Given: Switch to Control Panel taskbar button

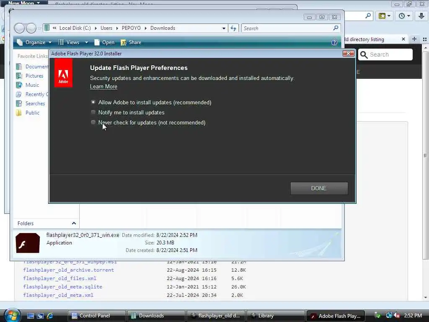Looking at the screenshot, I should (x=96, y=316).
